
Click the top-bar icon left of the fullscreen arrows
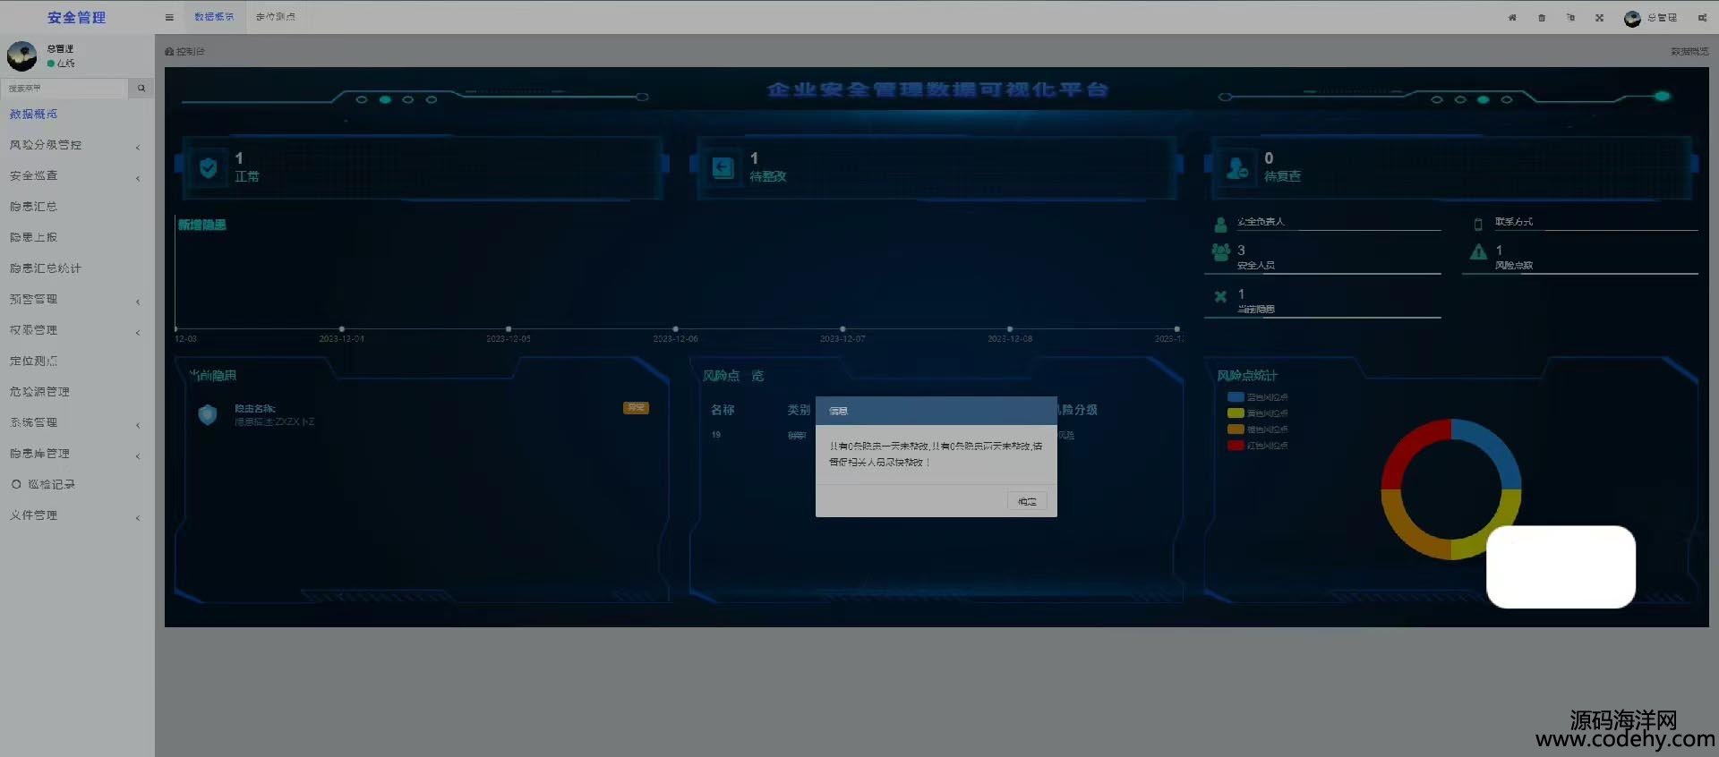[x=1570, y=17]
